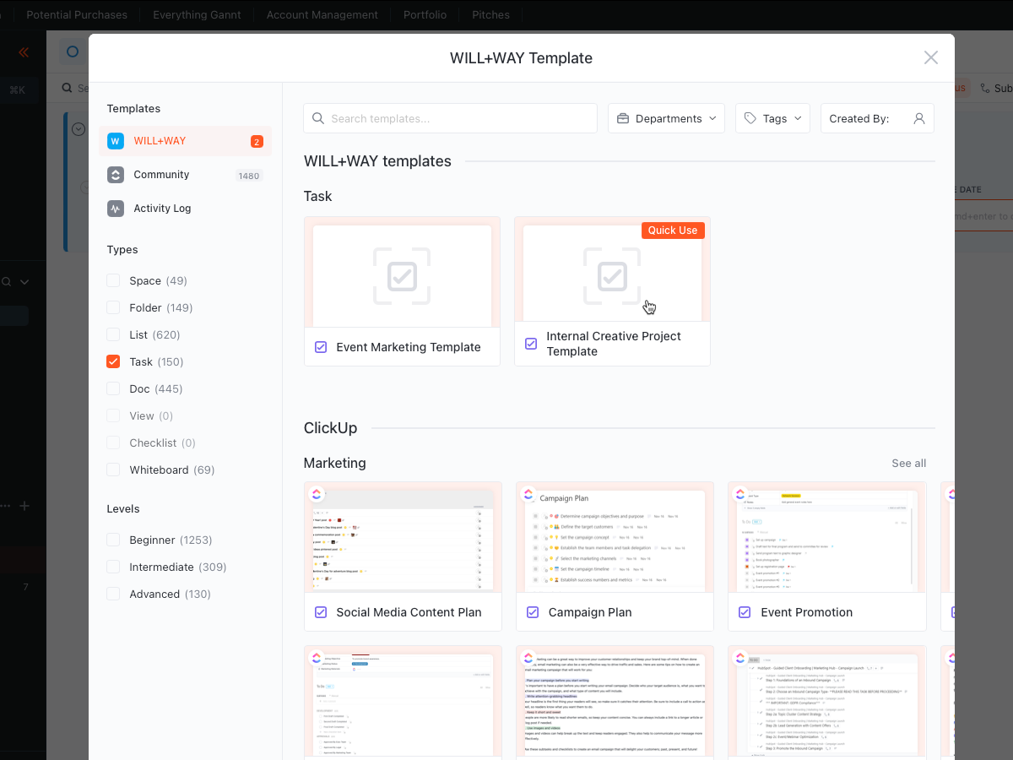The image size is (1013, 760).
Task: Switch to Everything Gantt tab in background
Action: pyautogui.click(x=197, y=14)
